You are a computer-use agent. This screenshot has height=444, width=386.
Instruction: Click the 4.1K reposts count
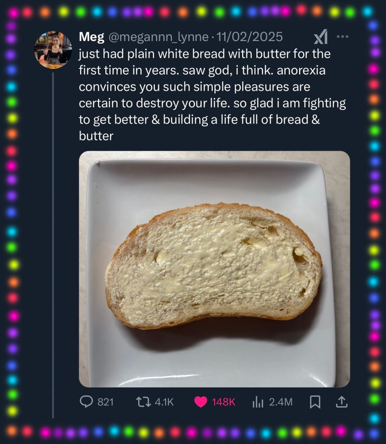coord(164,402)
